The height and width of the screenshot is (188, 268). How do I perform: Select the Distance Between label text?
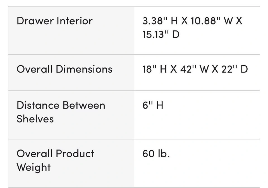(61, 105)
